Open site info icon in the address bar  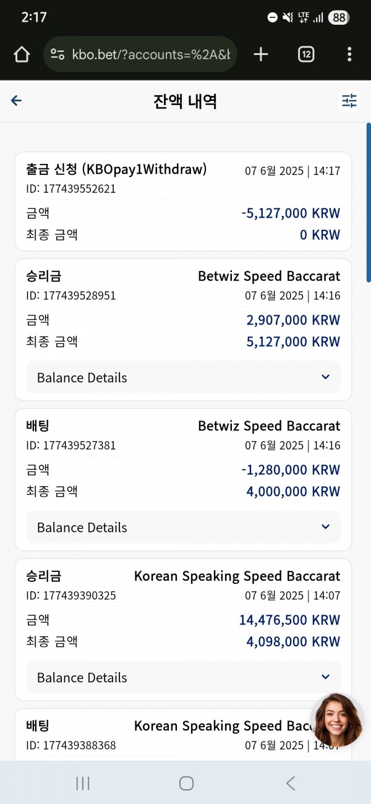(x=58, y=54)
